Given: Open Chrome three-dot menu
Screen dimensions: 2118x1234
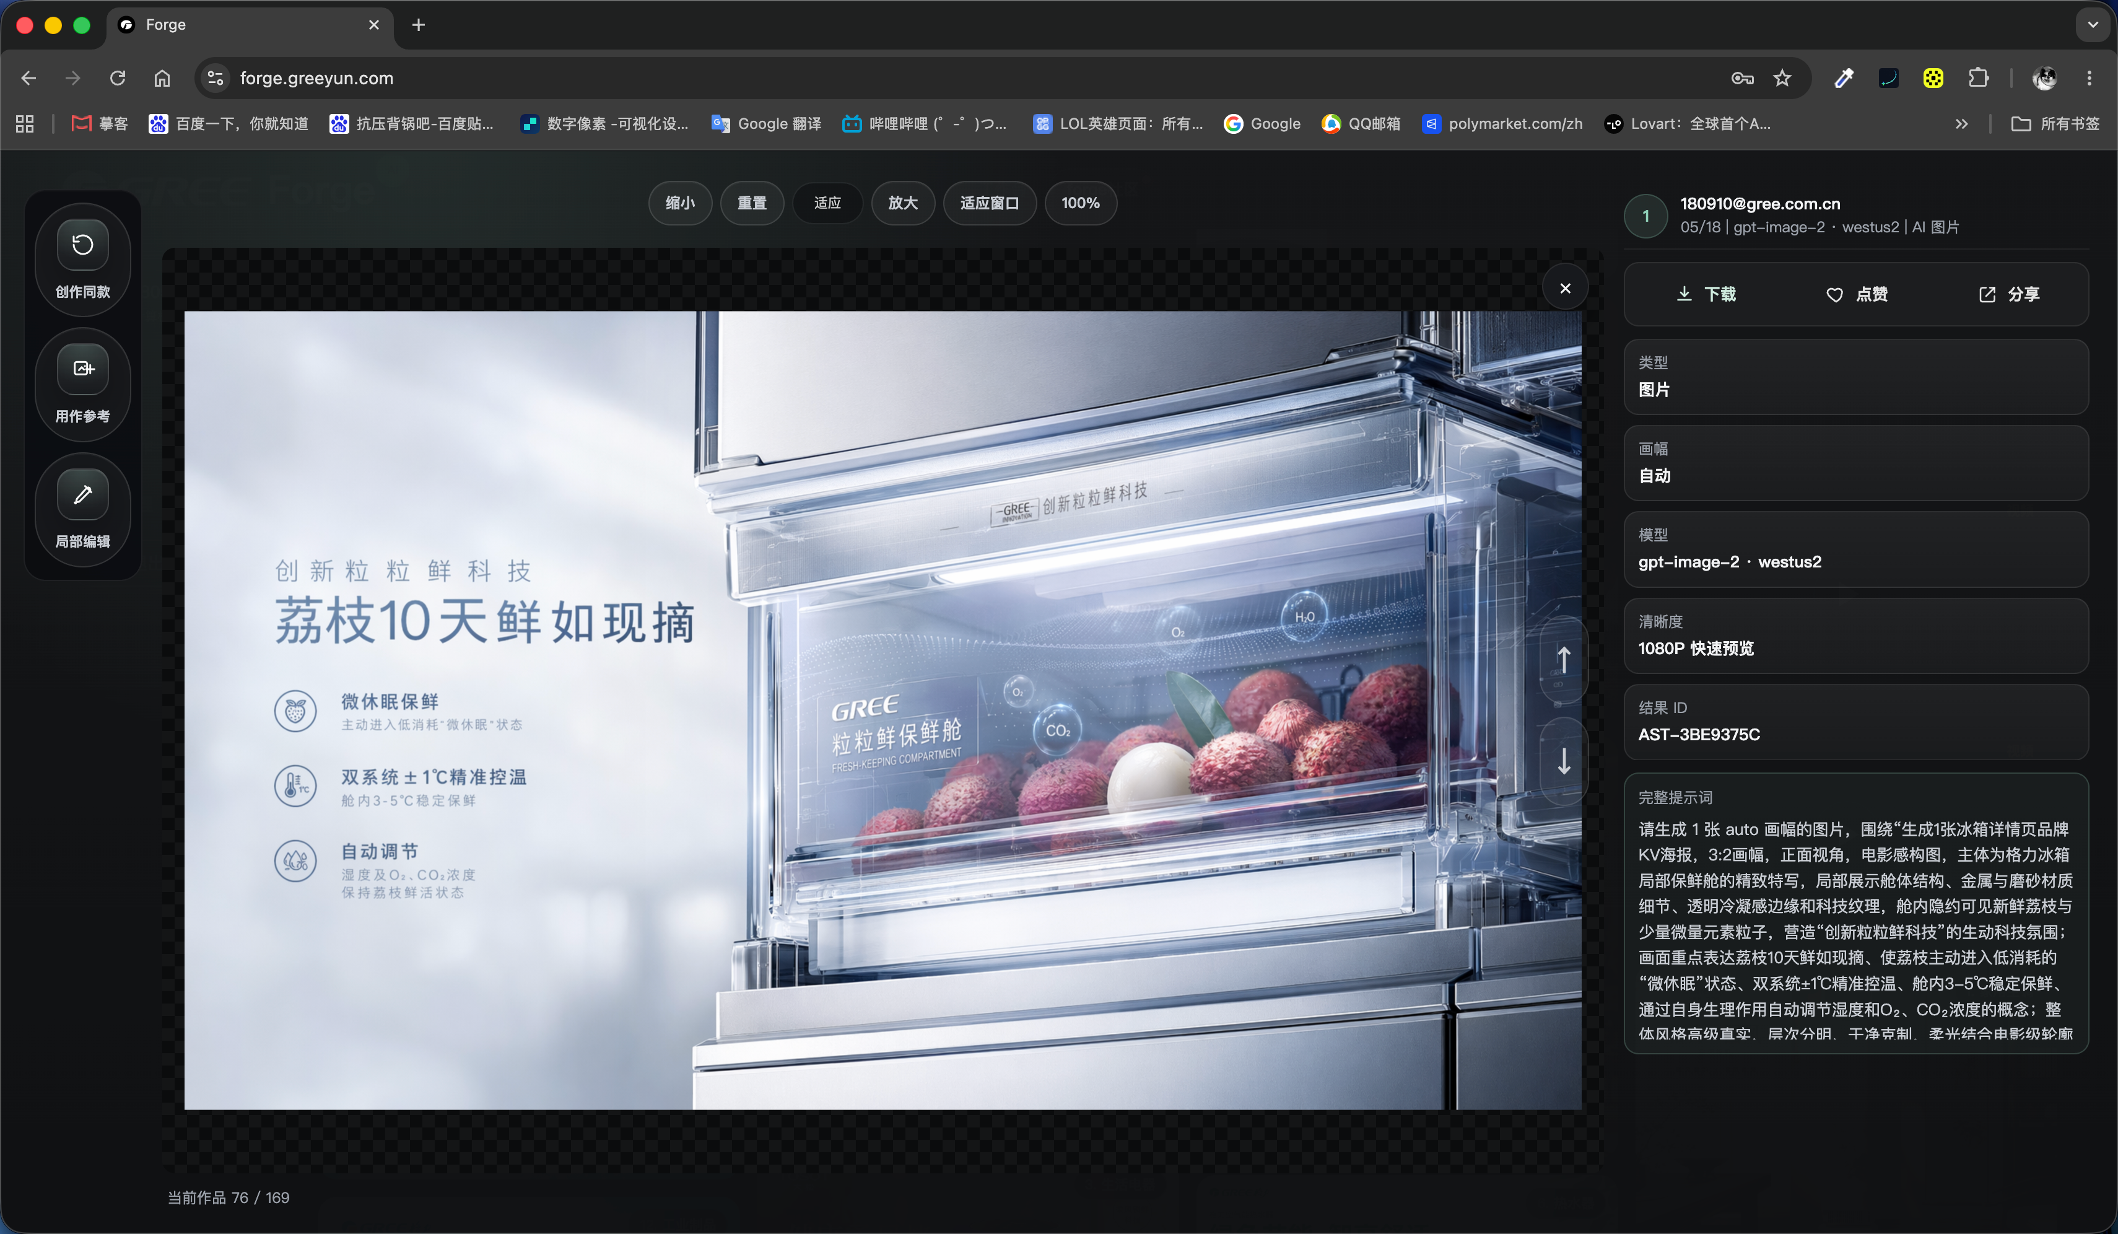Looking at the screenshot, I should coord(2090,78).
